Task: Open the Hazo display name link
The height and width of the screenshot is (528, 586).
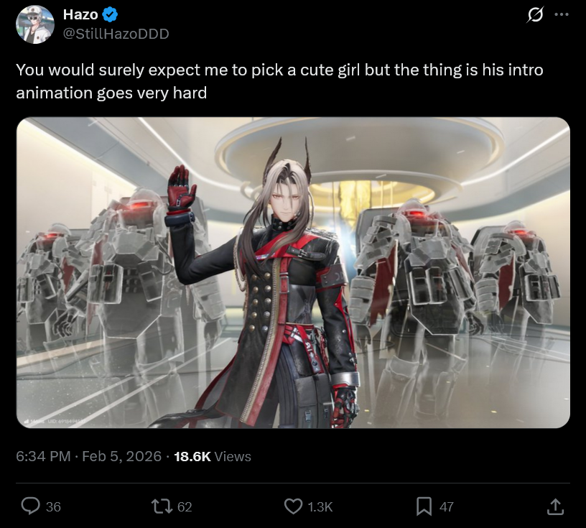Action: coord(80,14)
